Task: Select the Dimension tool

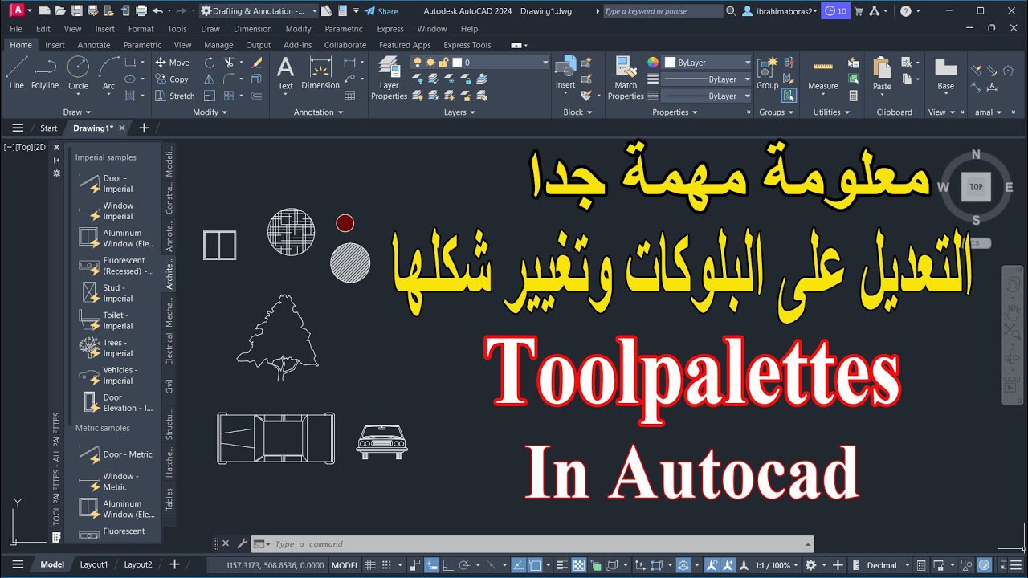Action: click(320, 73)
